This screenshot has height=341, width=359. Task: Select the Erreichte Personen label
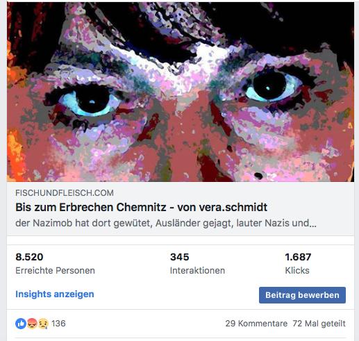55,270
